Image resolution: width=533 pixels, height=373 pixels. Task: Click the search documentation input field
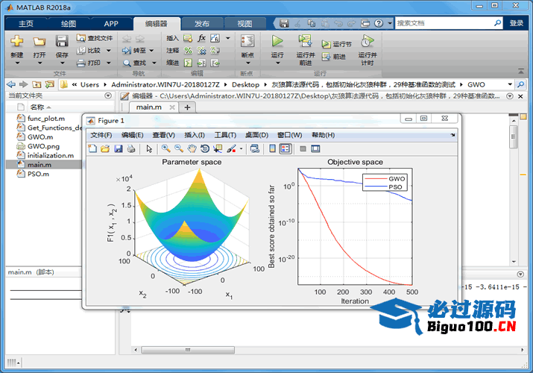tap(444, 23)
